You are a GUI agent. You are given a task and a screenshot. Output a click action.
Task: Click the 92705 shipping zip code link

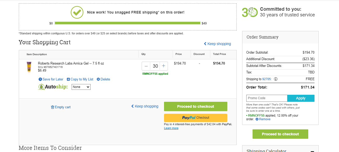pos(267,79)
